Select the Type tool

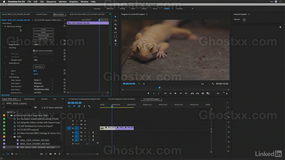115,45
